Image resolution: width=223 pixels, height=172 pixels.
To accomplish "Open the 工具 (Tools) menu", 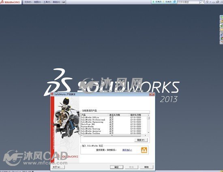I will tap(47, 2).
